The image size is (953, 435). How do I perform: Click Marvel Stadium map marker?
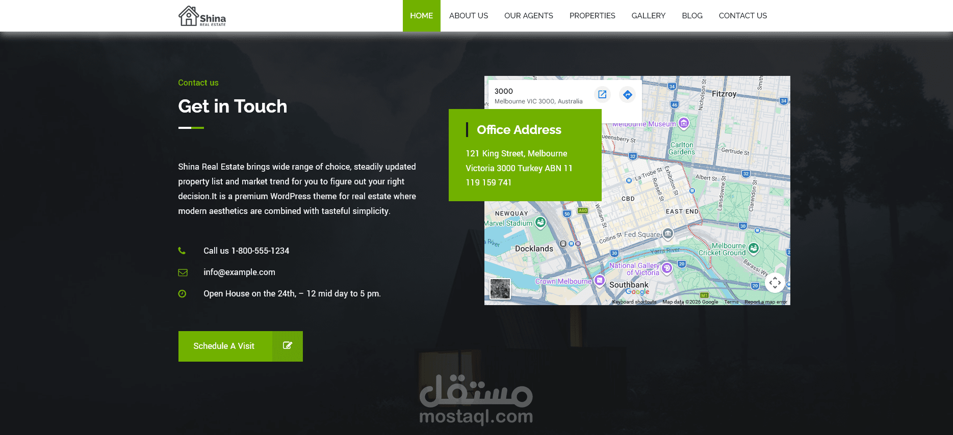540,222
